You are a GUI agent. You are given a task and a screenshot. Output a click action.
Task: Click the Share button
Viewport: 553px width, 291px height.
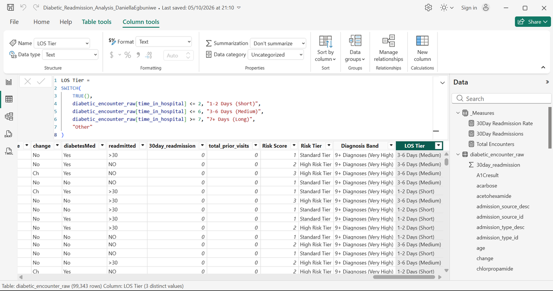[x=533, y=22]
